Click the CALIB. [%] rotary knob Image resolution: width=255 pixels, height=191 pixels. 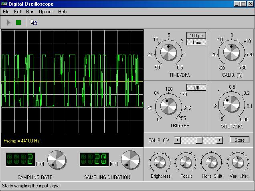(232, 52)
